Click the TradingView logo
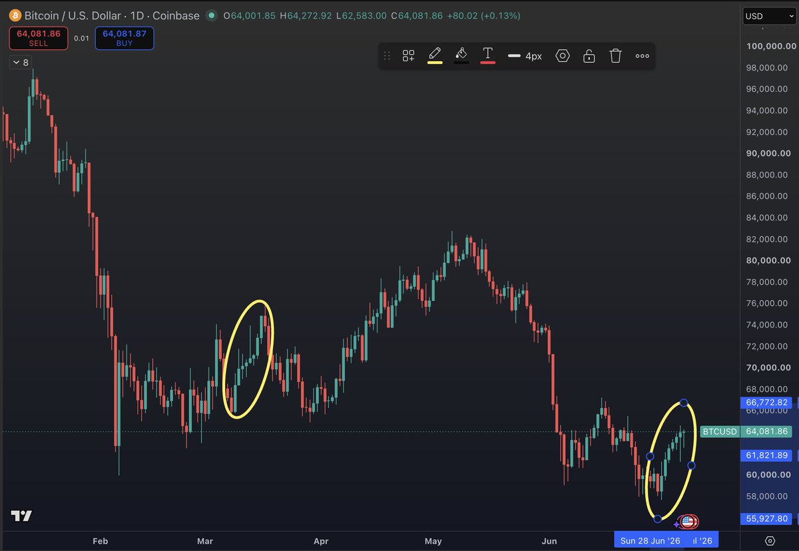Viewport: 799px width, 551px height. 21,516
